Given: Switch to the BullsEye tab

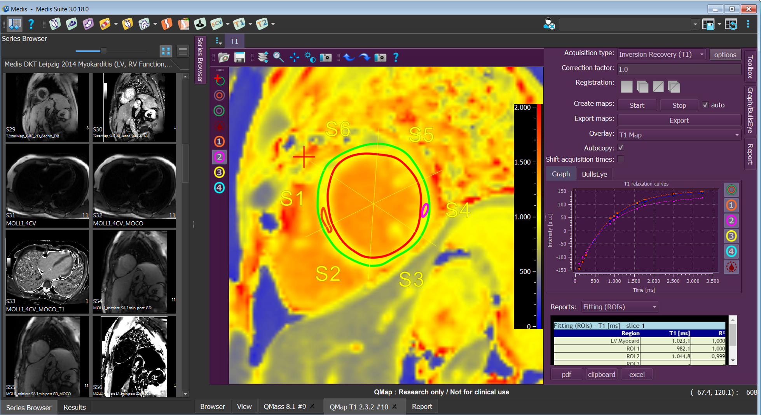Looking at the screenshot, I should [x=594, y=174].
